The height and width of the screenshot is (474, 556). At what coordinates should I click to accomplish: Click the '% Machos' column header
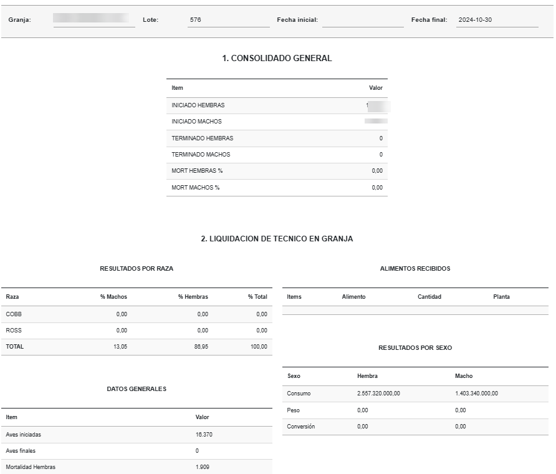[113, 297]
